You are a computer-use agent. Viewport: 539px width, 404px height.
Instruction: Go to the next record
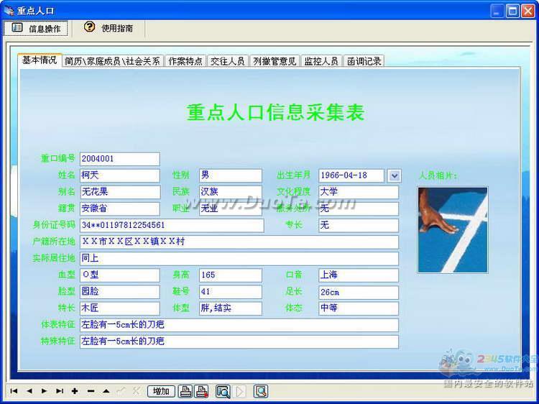pos(45,391)
